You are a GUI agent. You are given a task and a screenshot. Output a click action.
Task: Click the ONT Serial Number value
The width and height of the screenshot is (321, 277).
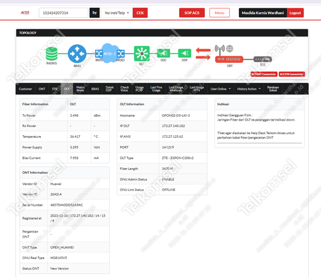[x=67, y=205]
